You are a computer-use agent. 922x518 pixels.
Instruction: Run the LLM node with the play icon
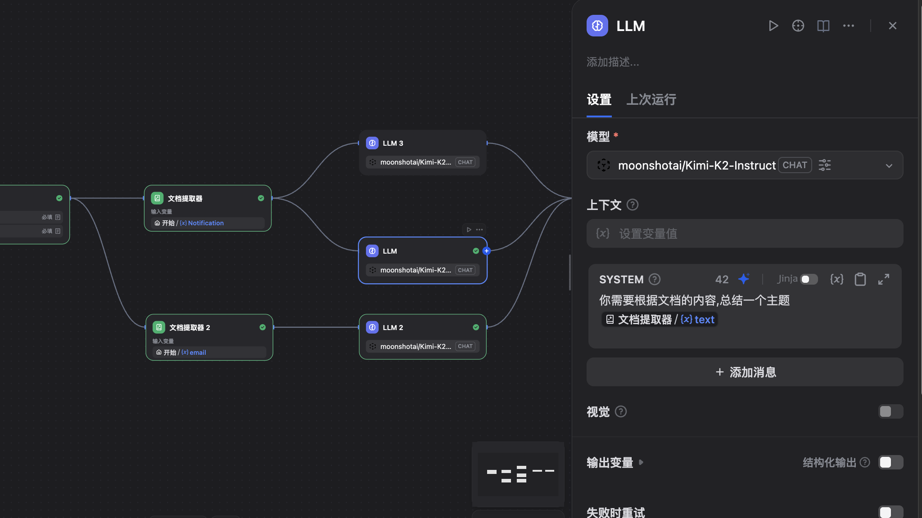coord(773,26)
